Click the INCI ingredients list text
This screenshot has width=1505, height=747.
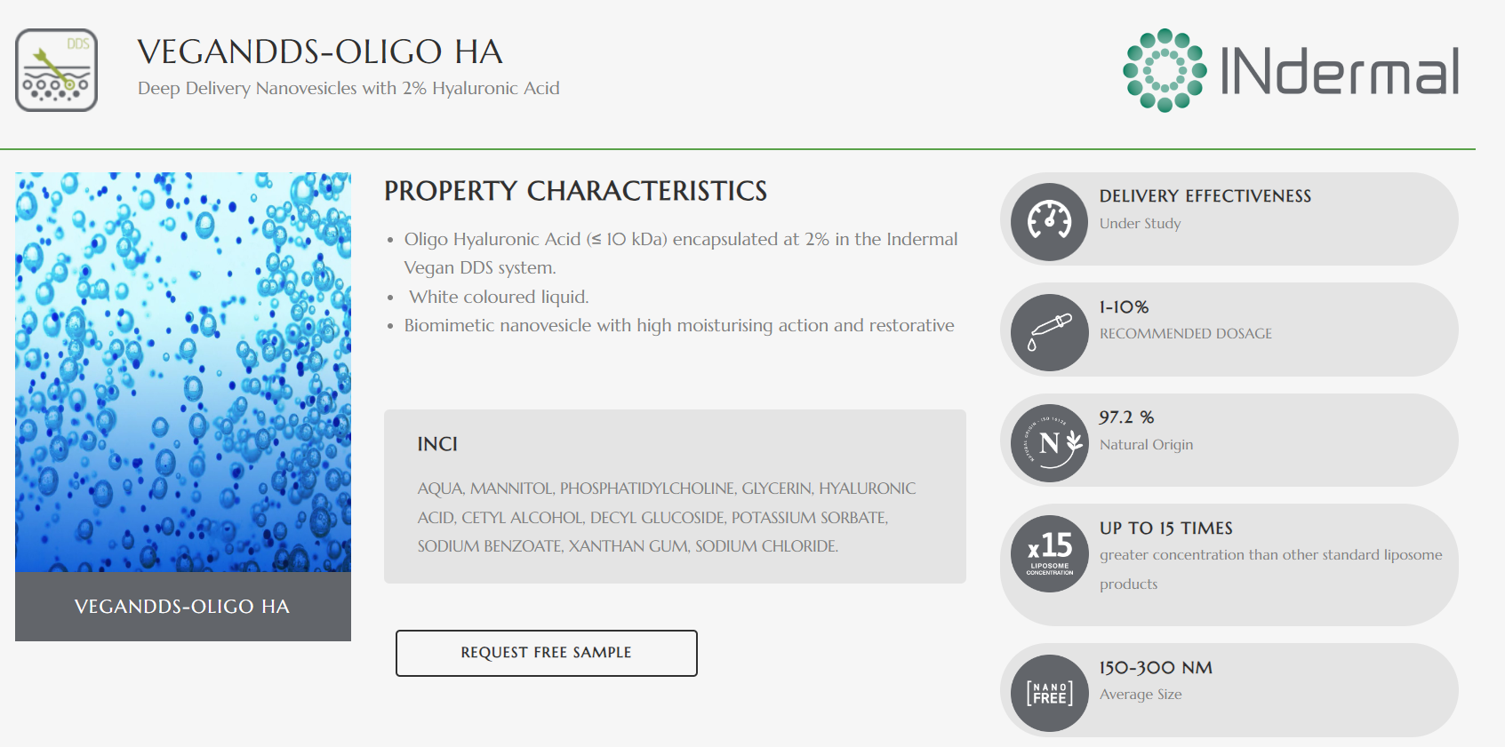tap(666, 517)
